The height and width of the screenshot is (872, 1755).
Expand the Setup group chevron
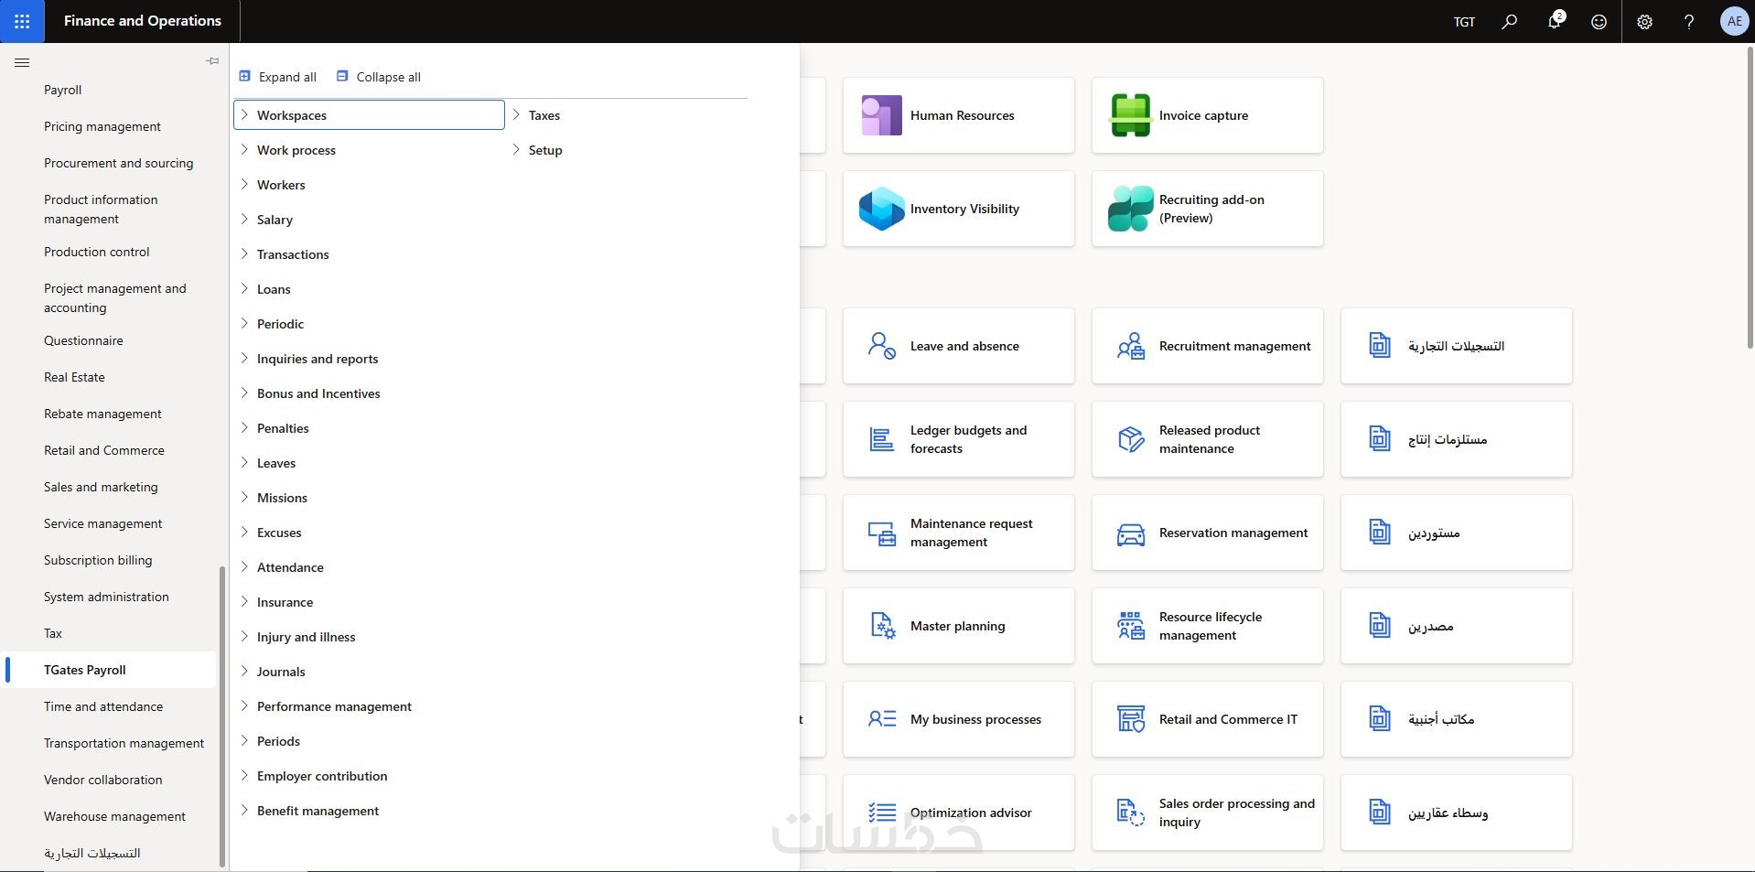click(516, 149)
